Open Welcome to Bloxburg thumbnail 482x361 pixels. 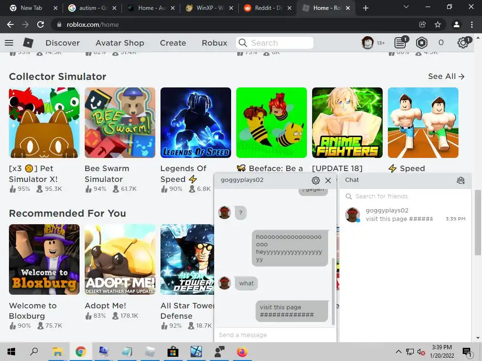(x=44, y=259)
